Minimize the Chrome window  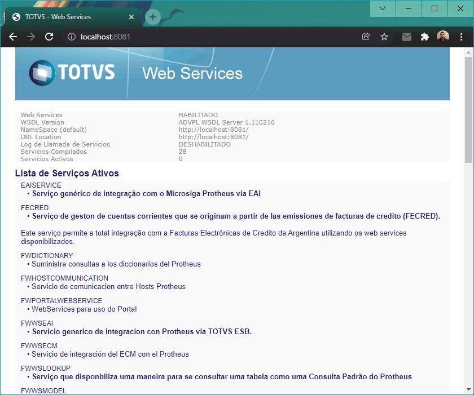point(409,8)
